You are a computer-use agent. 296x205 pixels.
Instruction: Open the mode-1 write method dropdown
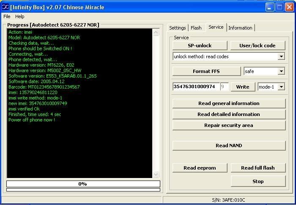click(x=281, y=87)
